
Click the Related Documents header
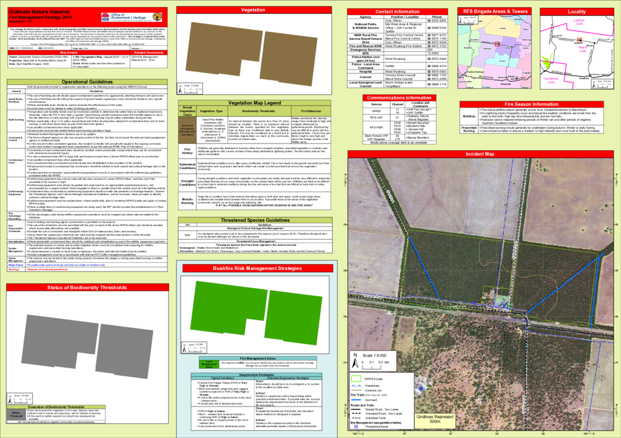149,53
